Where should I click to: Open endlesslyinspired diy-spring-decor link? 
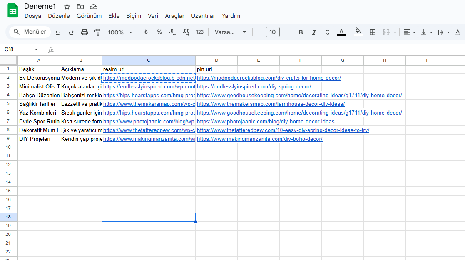pos(254,87)
